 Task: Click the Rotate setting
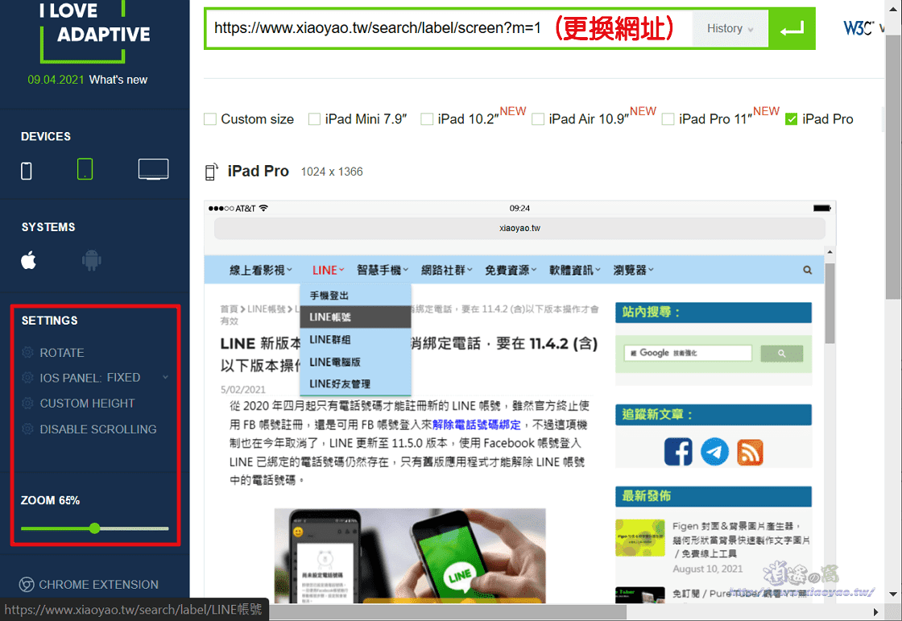61,352
